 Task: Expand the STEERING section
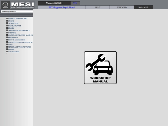(7, 33)
